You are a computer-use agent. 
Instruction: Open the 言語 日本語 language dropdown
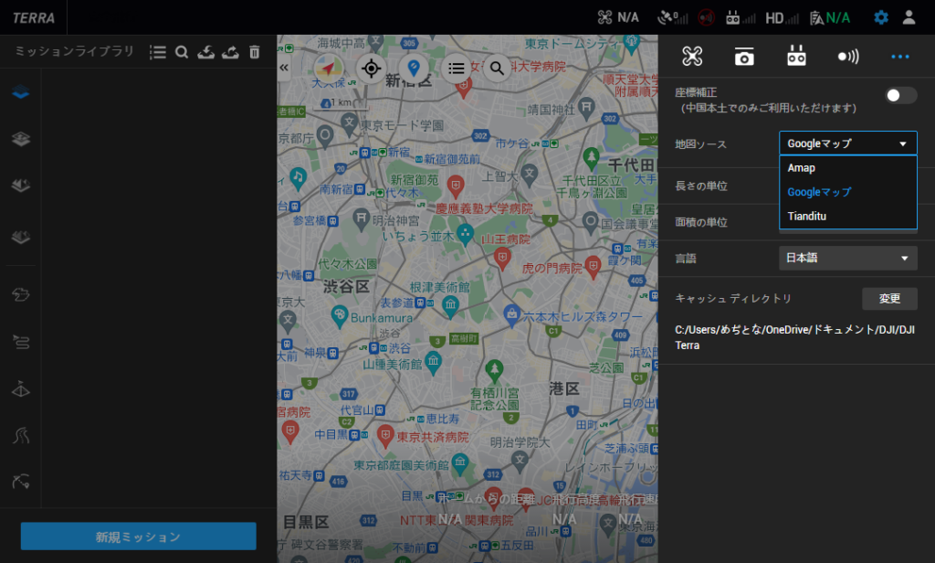(847, 259)
